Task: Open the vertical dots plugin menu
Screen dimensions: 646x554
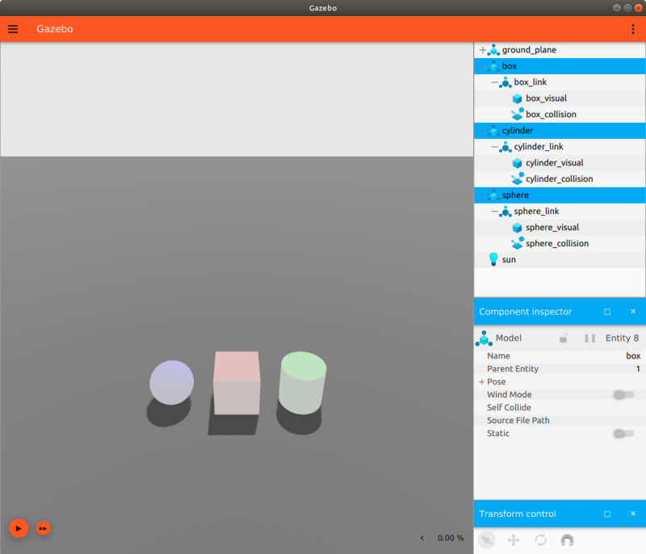Action: point(633,29)
